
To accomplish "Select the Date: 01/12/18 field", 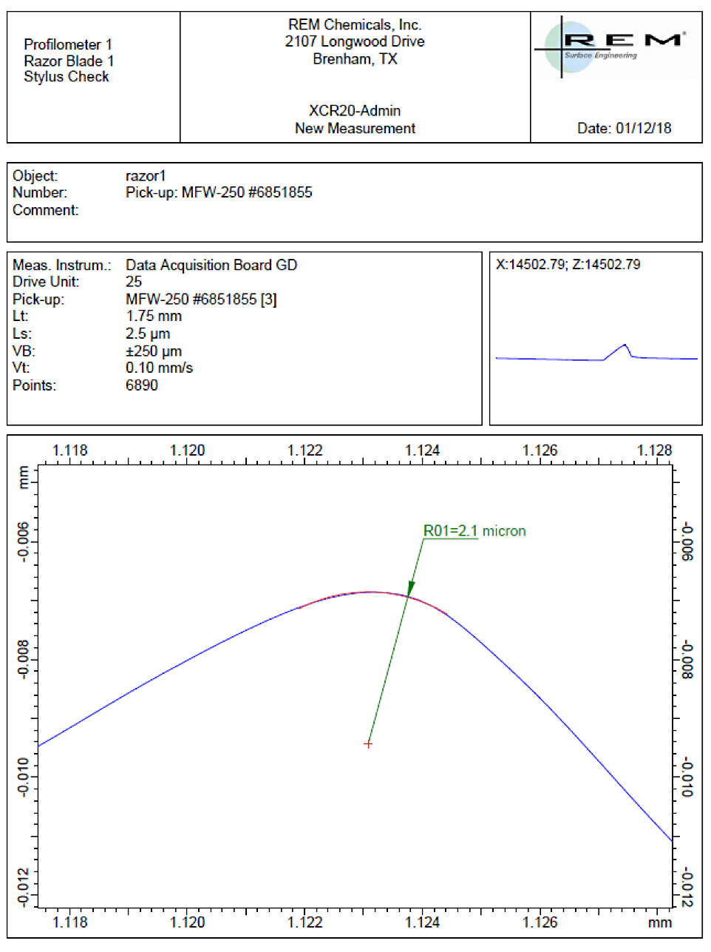I will click(x=624, y=128).
